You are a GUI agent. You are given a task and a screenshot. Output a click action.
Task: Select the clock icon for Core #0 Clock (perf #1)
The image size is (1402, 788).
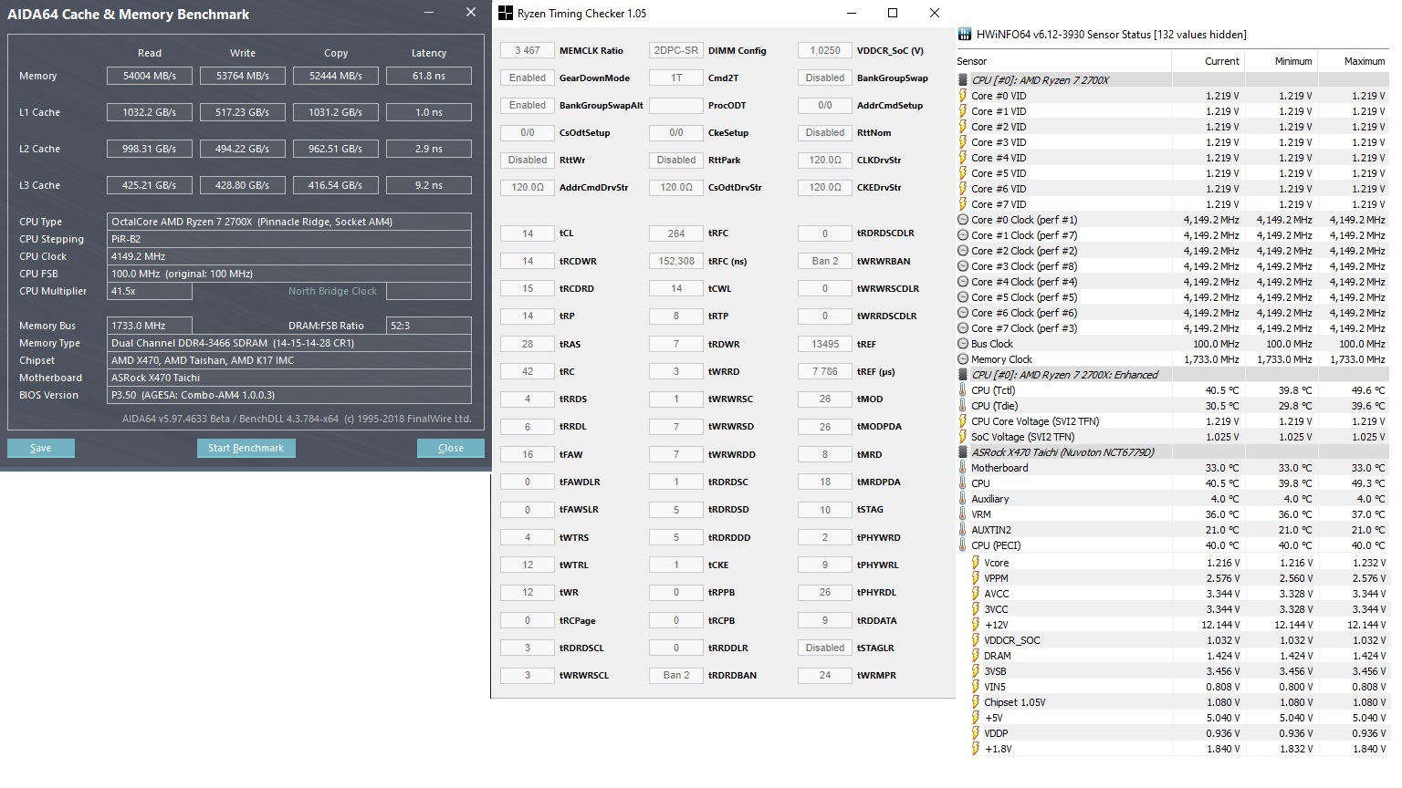coord(963,220)
